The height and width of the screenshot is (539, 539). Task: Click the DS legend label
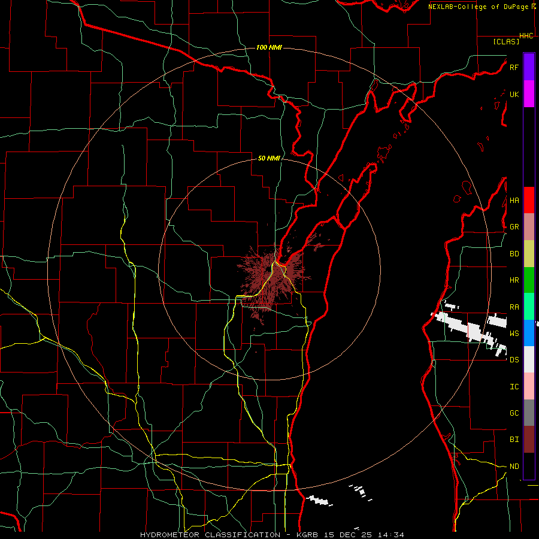(x=514, y=359)
